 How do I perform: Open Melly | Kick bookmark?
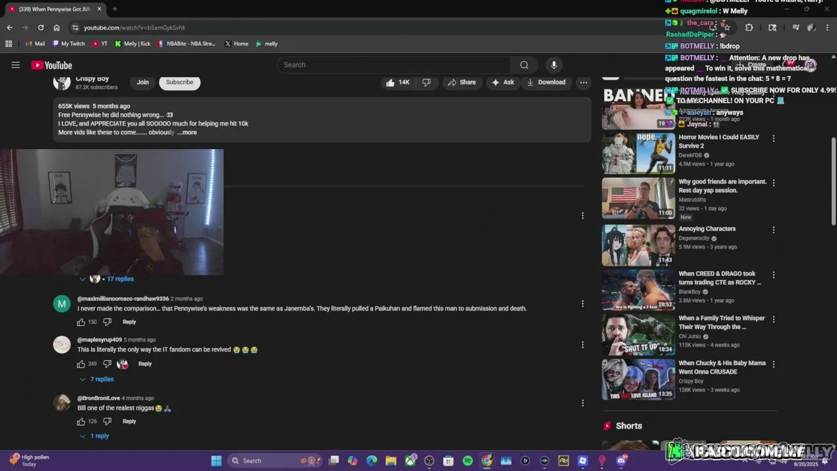click(133, 44)
